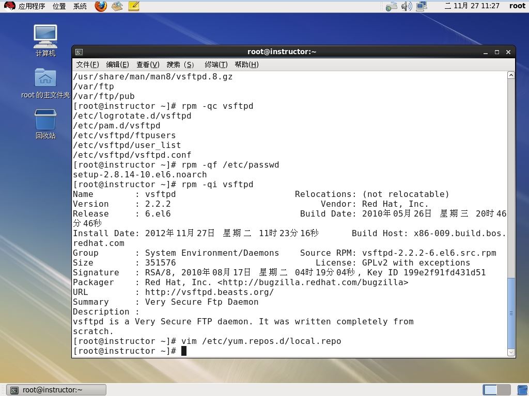This screenshot has height=396, width=529.
Task: Switch to the first workspace
Action: (x=490, y=390)
